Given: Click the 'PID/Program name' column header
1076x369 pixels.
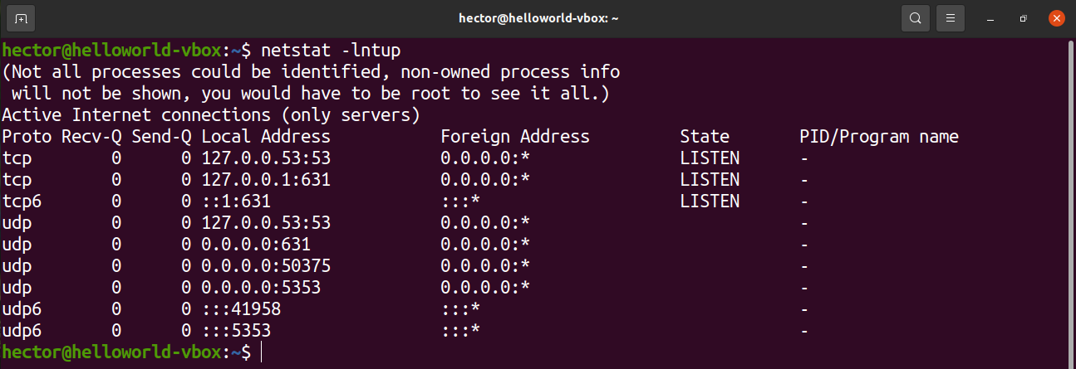Looking at the screenshot, I should (x=879, y=137).
